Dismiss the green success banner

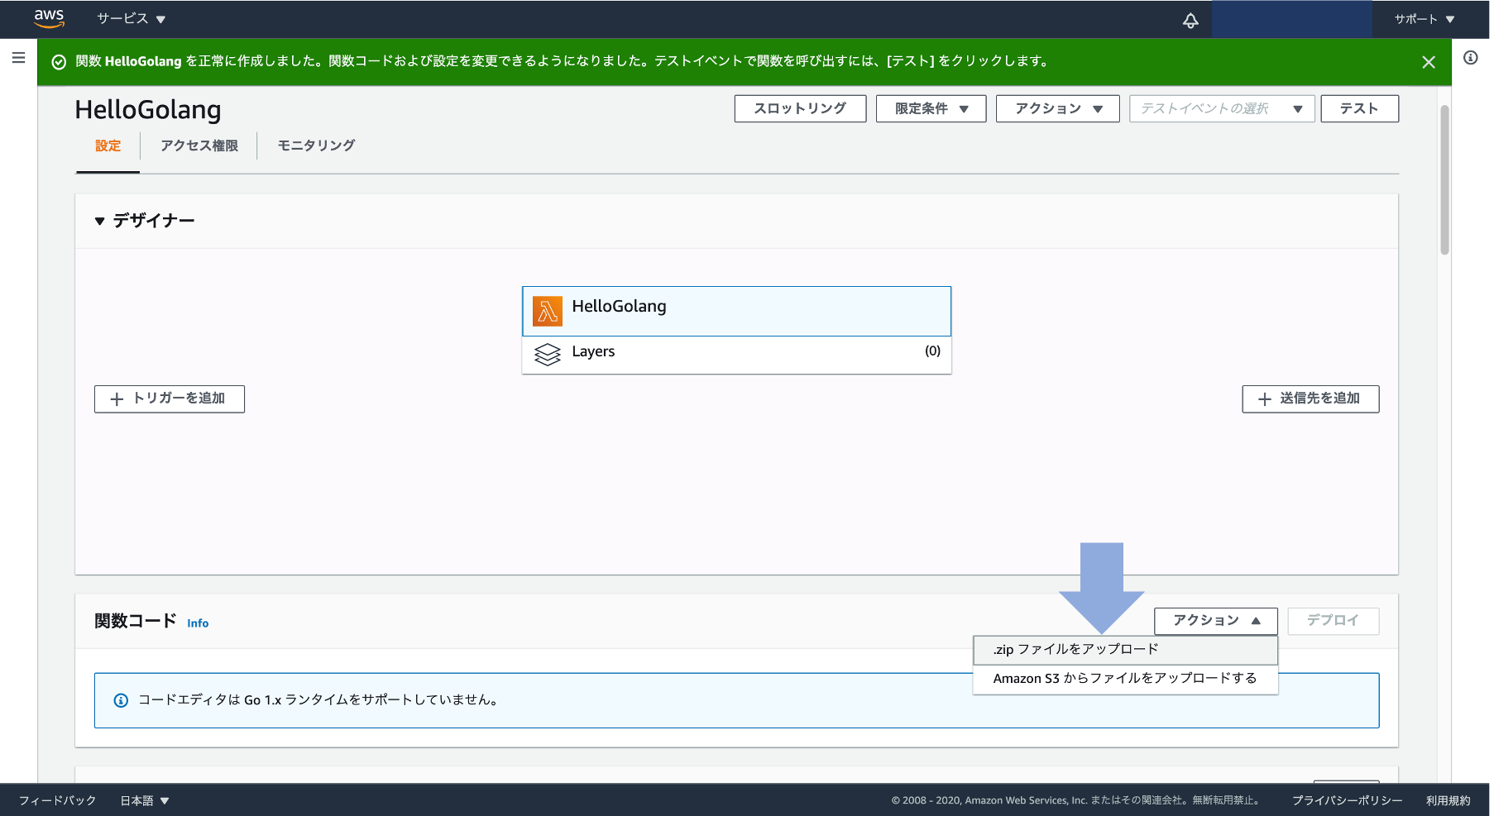point(1428,62)
